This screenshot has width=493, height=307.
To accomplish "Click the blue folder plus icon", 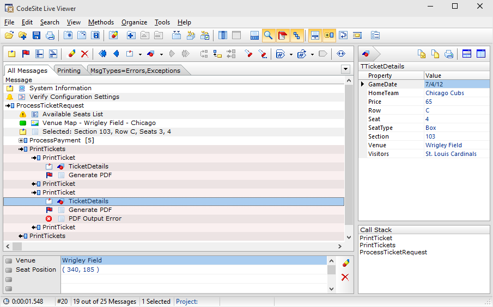I will tap(131, 35).
